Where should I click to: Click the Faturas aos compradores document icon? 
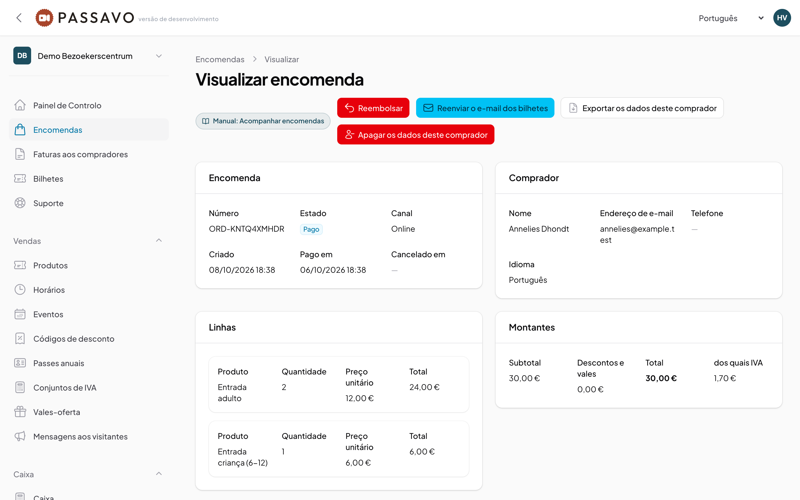pyautogui.click(x=20, y=154)
